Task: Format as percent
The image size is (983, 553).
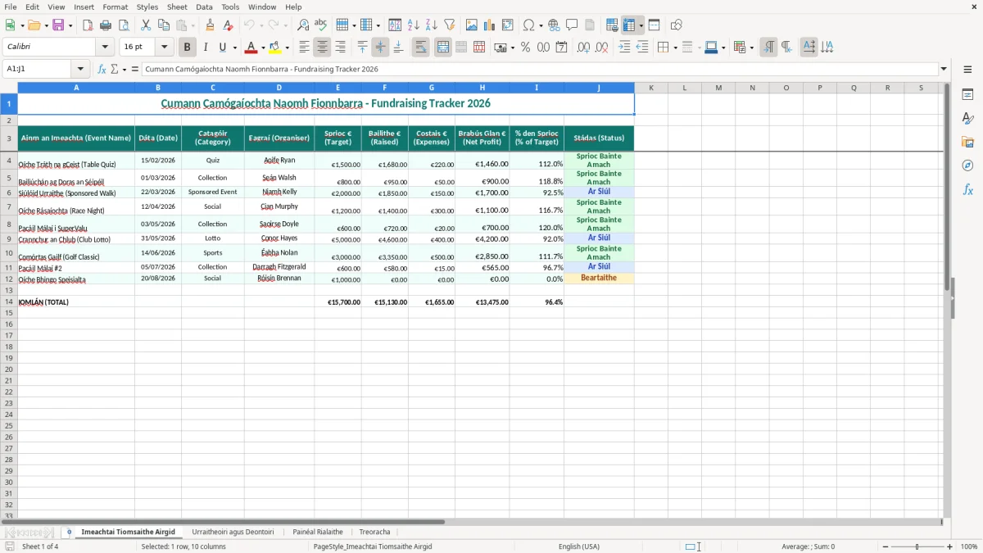Action: (x=525, y=48)
